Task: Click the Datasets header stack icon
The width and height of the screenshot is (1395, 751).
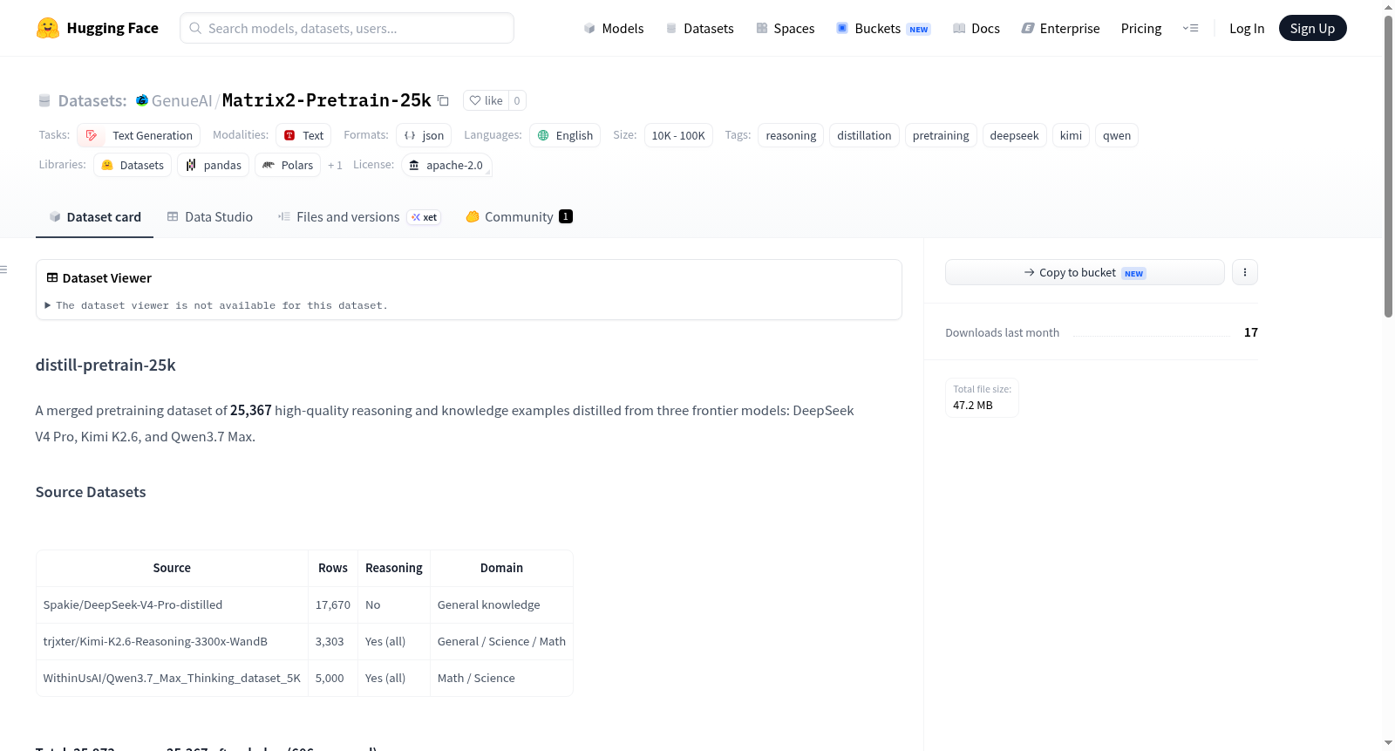Action: click(44, 100)
